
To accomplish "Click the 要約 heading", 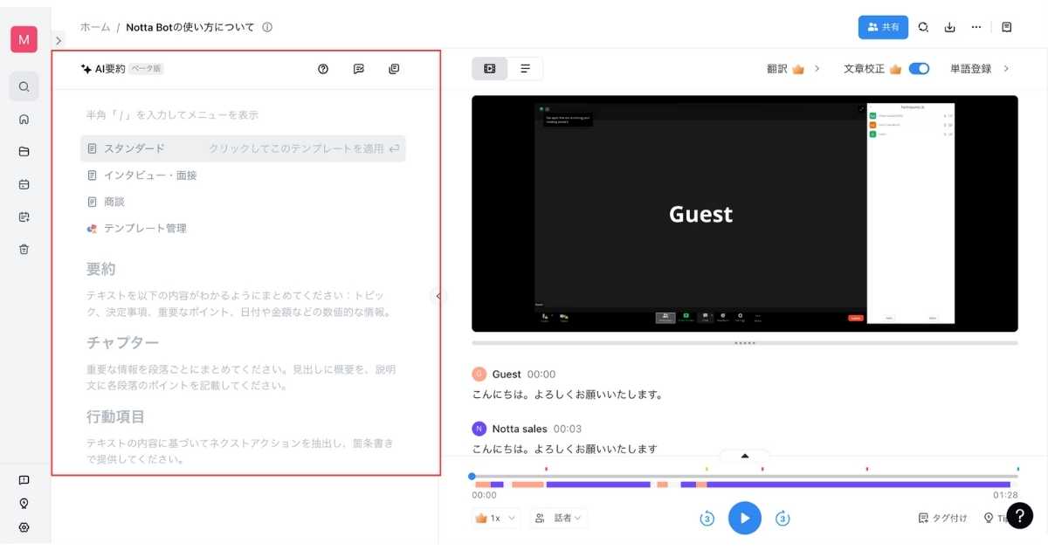I will pyautogui.click(x=101, y=268).
